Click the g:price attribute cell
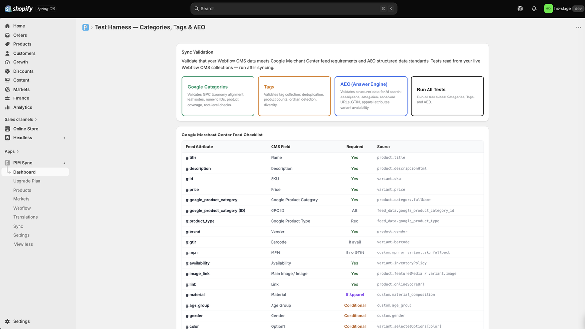585x329 pixels. tap(193, 190)
